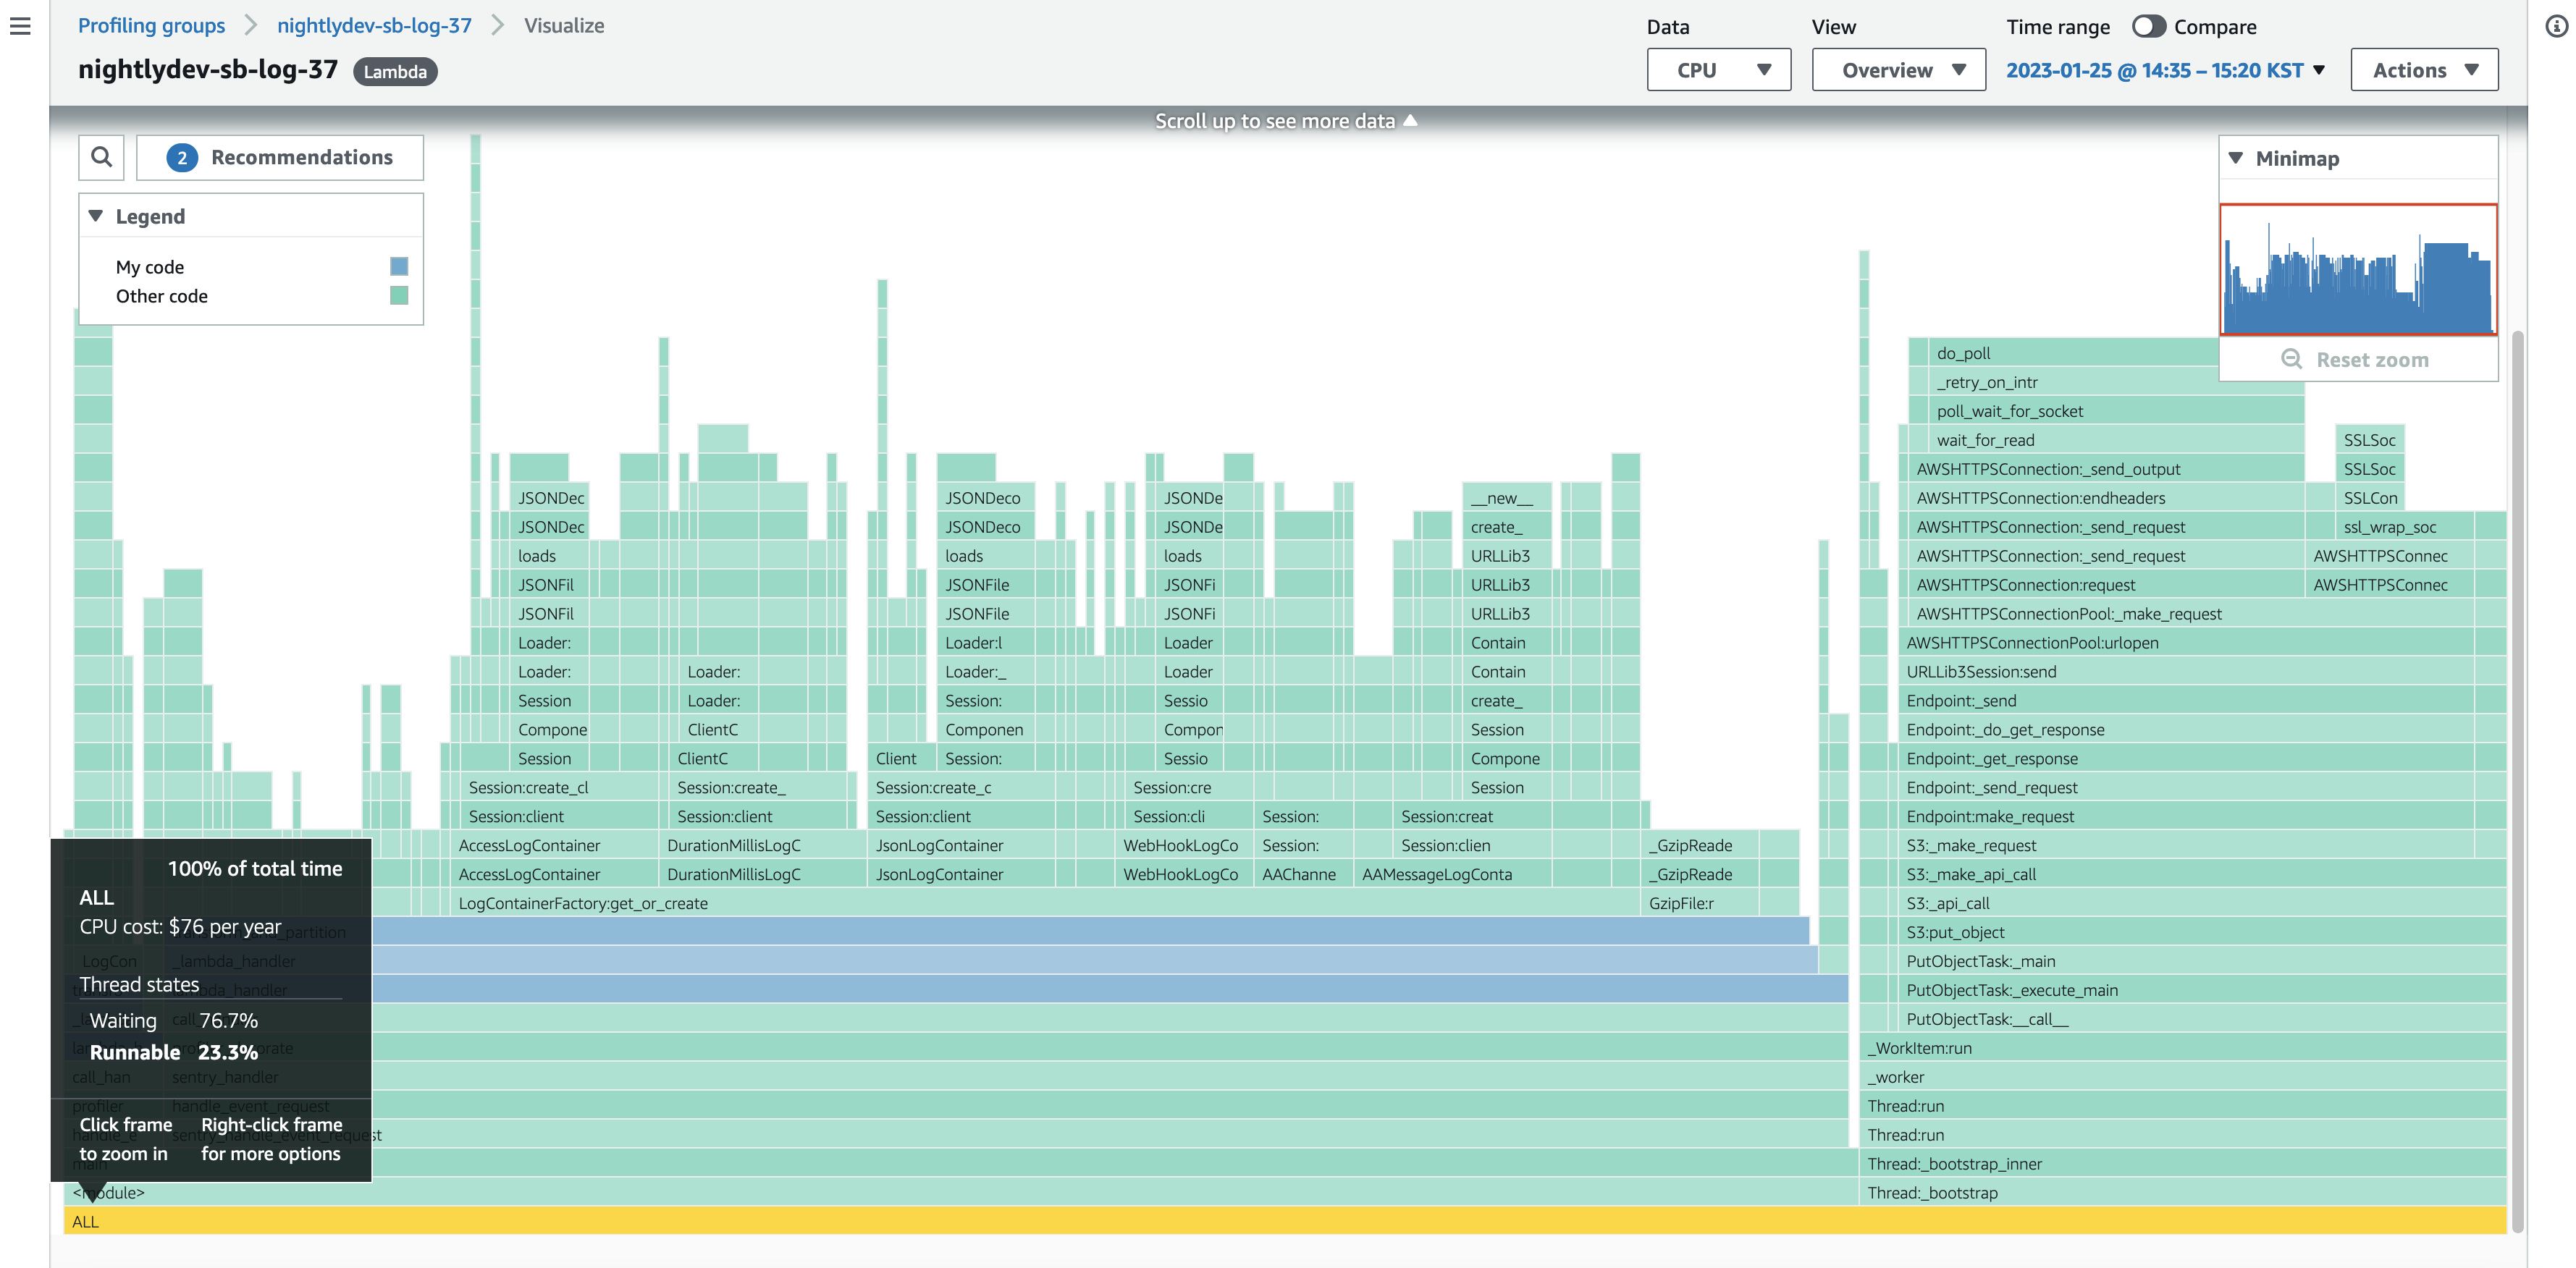Click the breadcrumb chevron after Profiling groups
This screenshot has width=2576, height=1268.
[251, 26]
